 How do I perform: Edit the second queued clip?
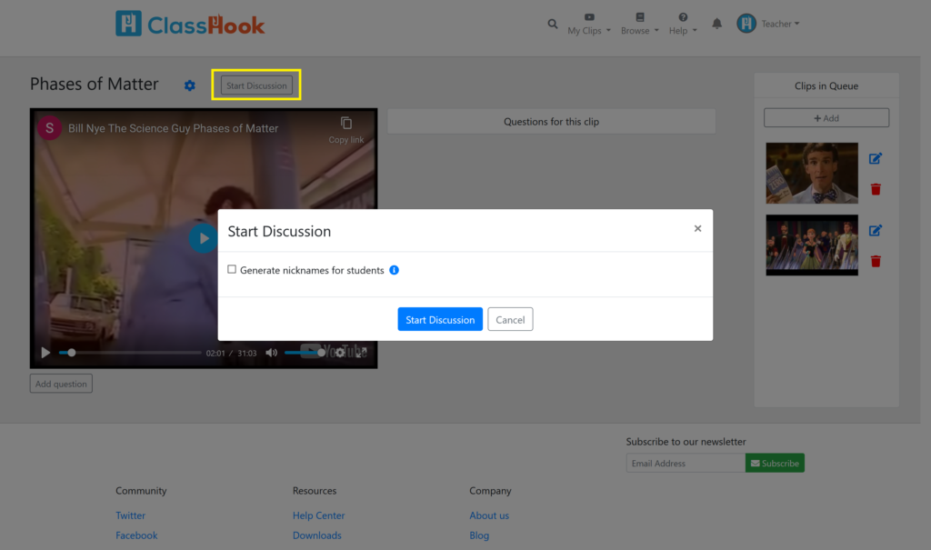876,230
